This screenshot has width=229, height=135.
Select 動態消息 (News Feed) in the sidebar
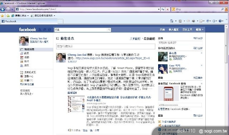[x=36, y=49]
